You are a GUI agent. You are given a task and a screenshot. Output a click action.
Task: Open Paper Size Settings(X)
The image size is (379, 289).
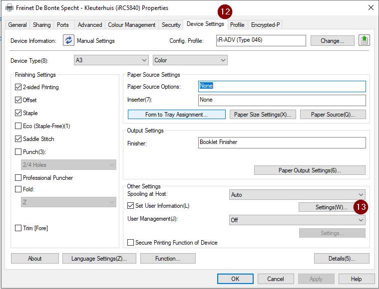coord(263,114)
